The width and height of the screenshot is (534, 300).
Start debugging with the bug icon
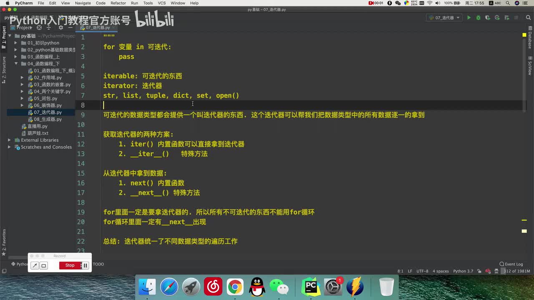[x=478, y=18]
